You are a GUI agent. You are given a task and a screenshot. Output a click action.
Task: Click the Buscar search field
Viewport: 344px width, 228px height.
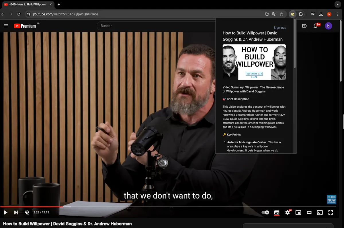[156, 26]
